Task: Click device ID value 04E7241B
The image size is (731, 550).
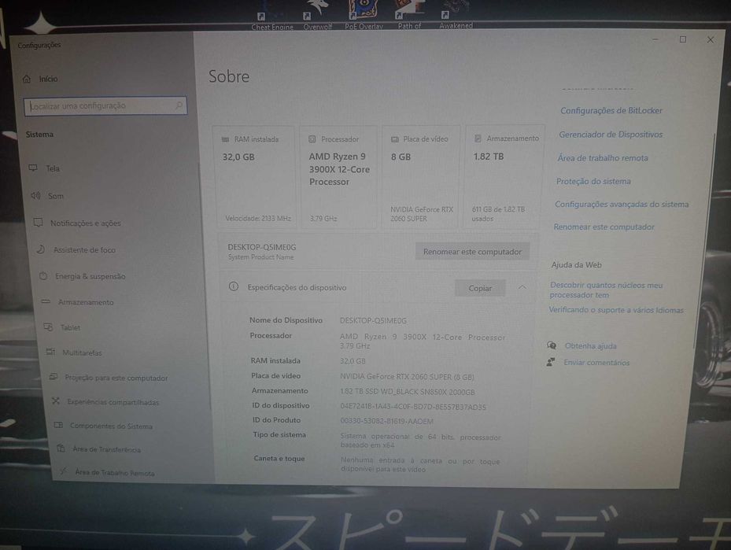Action: point(413,407)
